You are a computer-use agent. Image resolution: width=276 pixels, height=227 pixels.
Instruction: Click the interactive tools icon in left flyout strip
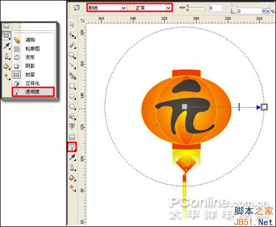tap(7, 35)
